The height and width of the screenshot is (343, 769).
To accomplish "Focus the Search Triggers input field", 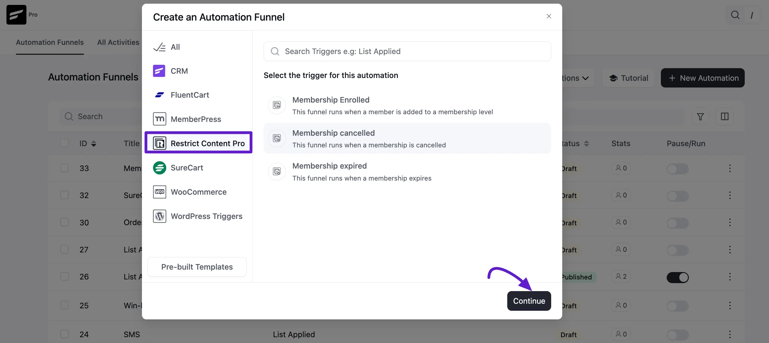I will click(x=407, y=51).
